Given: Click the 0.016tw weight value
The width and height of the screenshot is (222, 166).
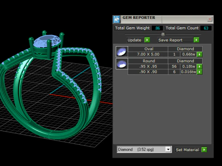Looking at the screenshot, I should 189,72.
